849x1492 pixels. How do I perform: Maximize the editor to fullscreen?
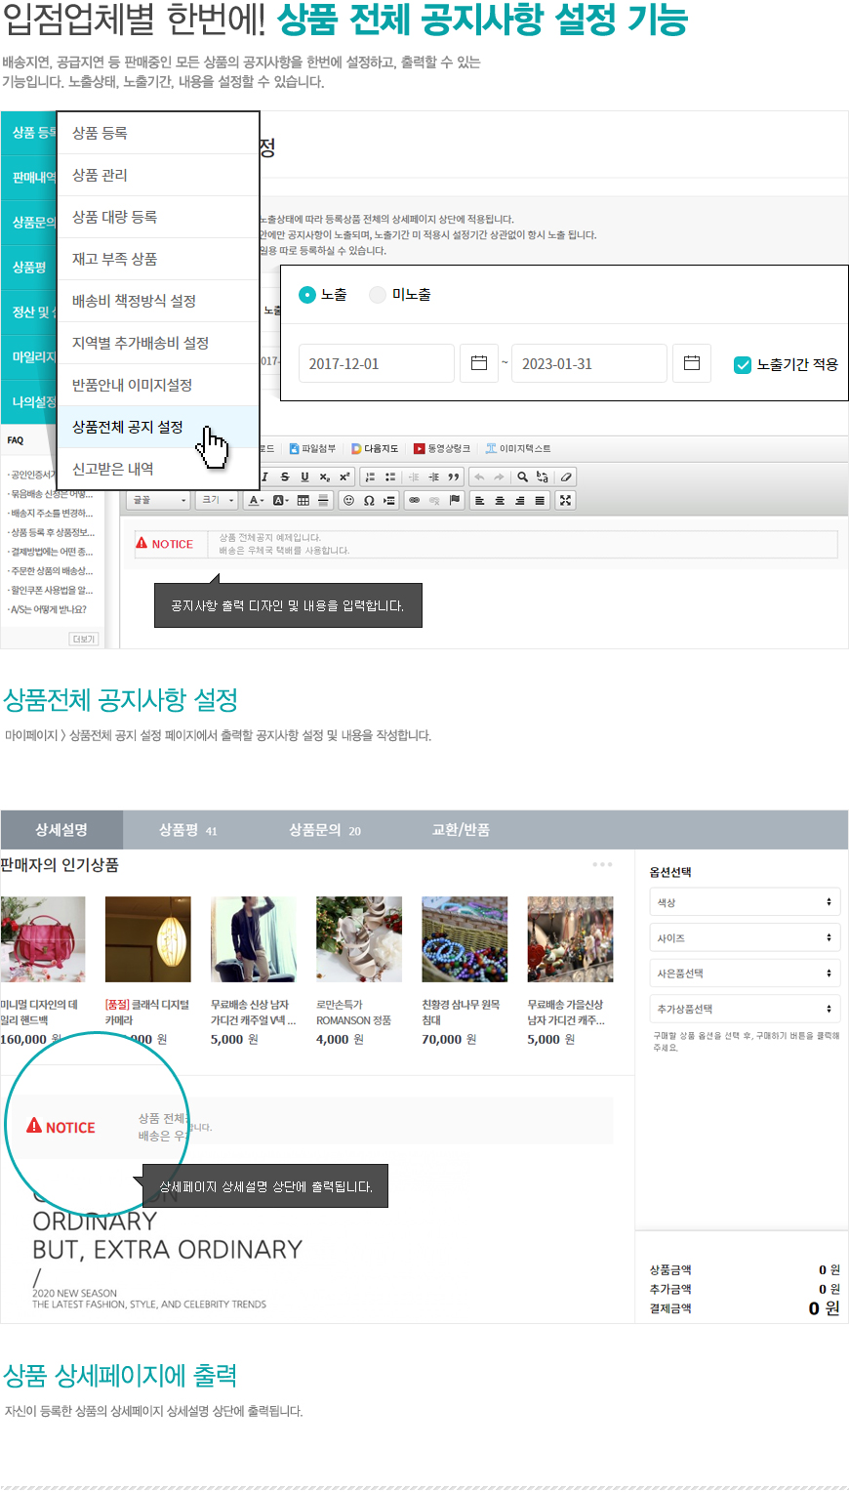(x=565, y=500)
